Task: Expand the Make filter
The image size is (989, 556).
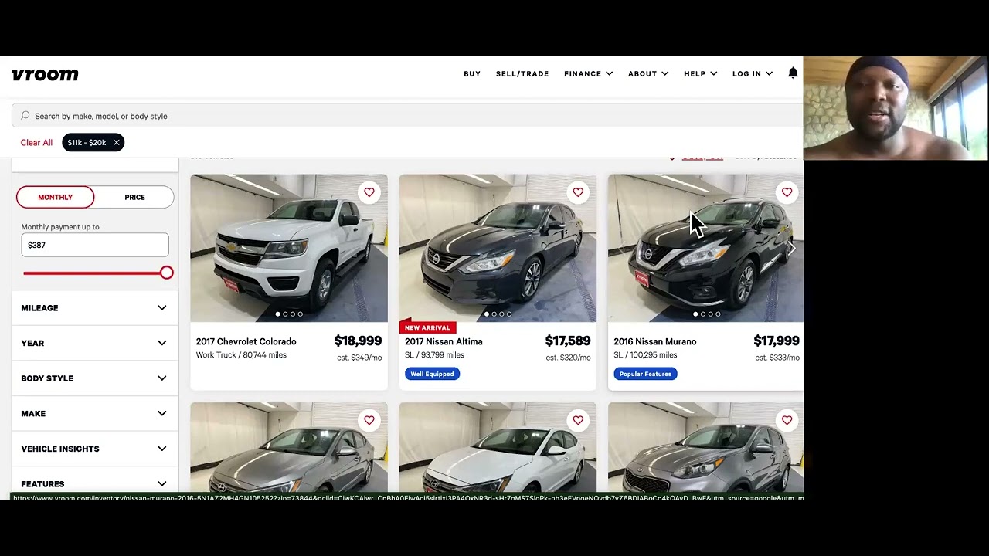Action: click(x=94, y=413)
